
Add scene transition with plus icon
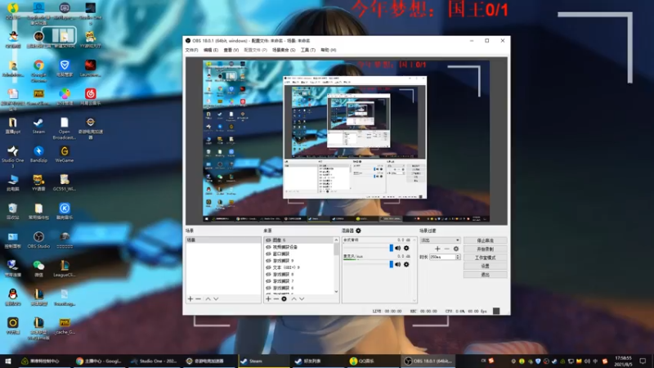click(437, 249)
